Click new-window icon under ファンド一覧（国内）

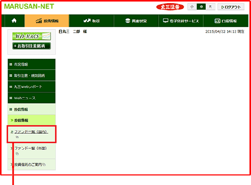point(17,137)
